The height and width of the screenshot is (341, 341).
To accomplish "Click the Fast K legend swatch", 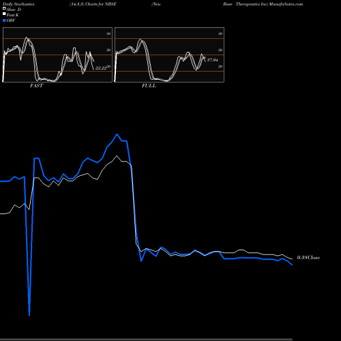I will pyautogui.click(x=4, y=14).
